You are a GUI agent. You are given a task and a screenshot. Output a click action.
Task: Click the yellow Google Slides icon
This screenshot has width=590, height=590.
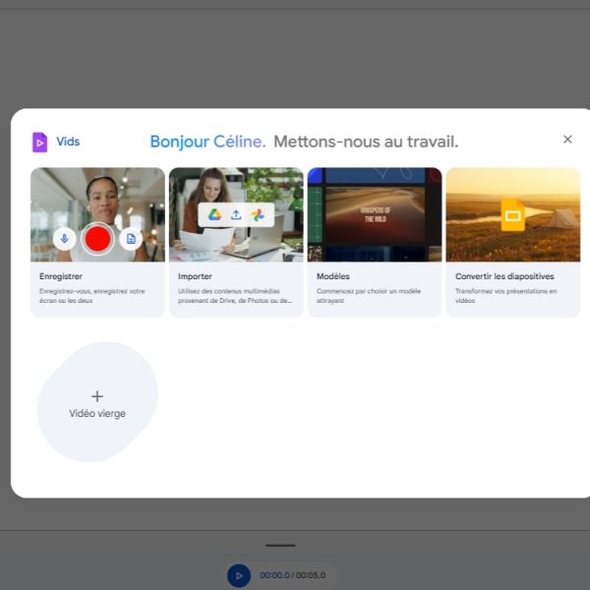coord(513,214)
